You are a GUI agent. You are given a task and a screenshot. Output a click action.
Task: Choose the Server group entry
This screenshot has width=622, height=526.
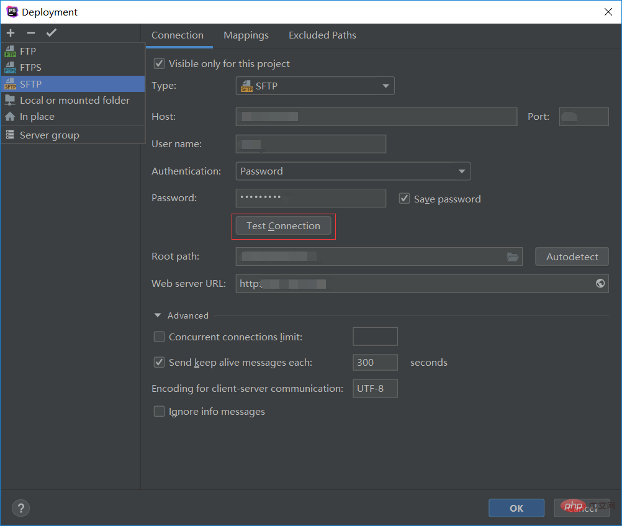pos(73,135)
